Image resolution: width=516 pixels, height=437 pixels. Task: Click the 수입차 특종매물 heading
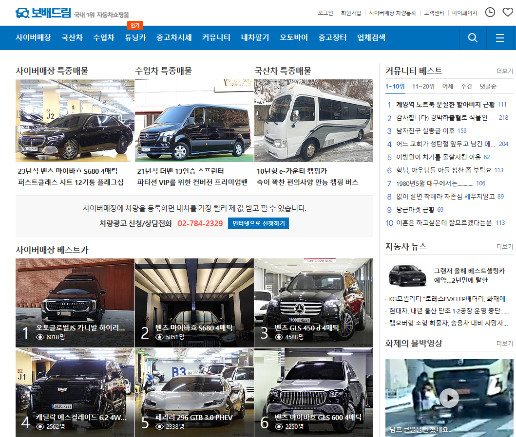coord(163,71)
